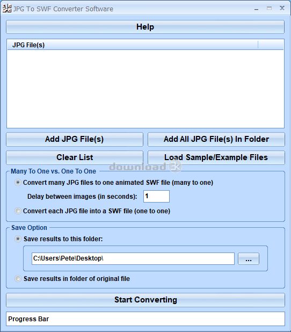The width and height of the screenshot is (291, 332).
Task: Click Add JPG File(s) button
Action: click(75, 139)
